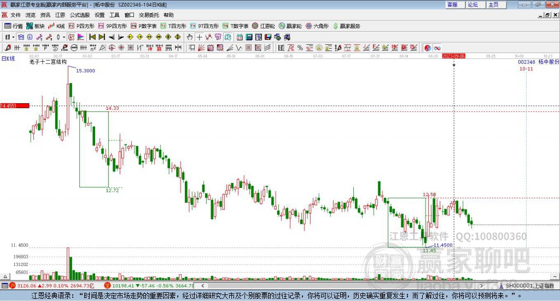560x301 pixels.
Task: Switch to the K线 chart view
Action: (56, 26)
